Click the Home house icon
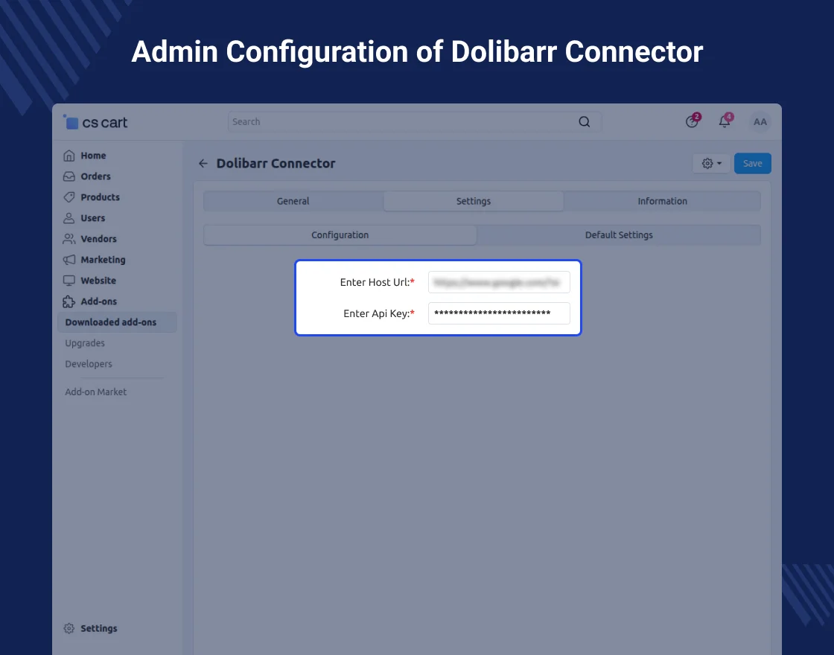Screen dimensions: 834x655 click(69, 156)
